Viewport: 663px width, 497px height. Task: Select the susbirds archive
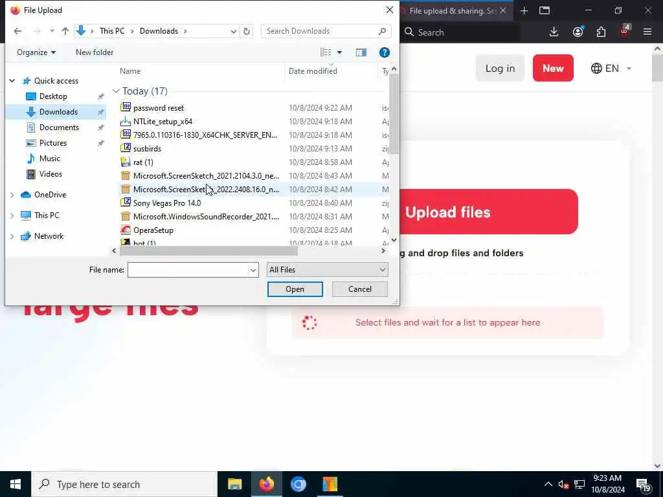[147, 149]
